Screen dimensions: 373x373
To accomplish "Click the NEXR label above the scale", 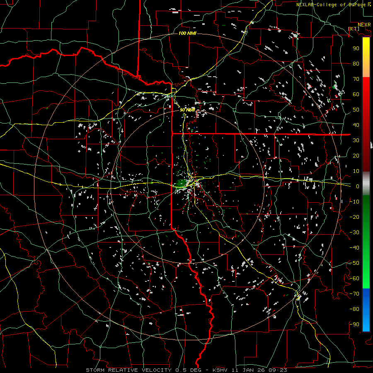I will pyautogui.click(x=364, y=25).
